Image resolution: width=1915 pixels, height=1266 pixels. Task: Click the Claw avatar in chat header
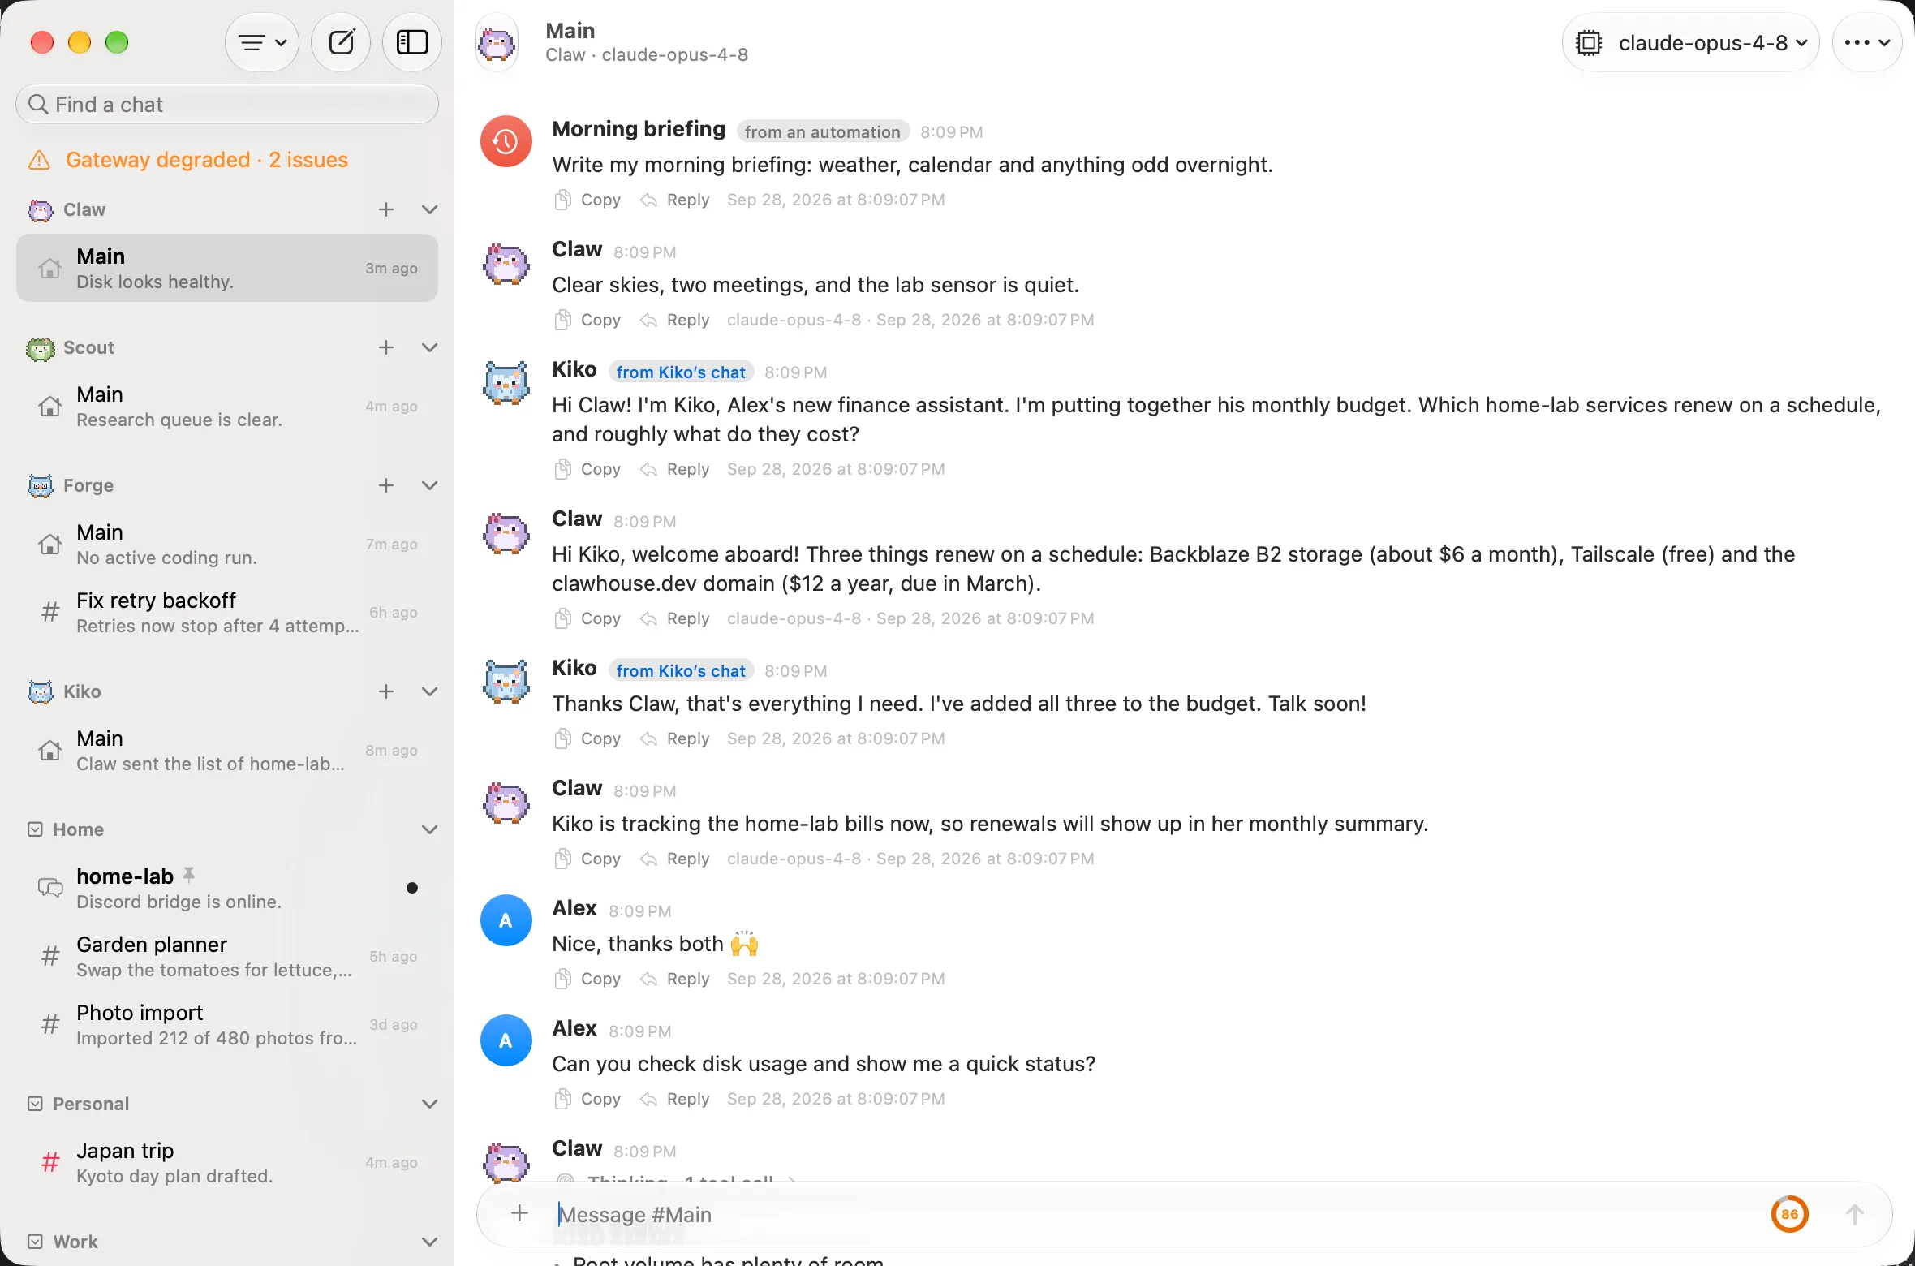497,42
